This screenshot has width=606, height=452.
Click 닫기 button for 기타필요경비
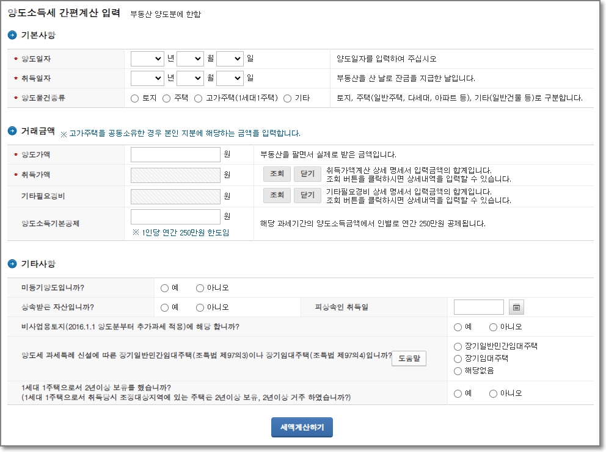pyautogui.click(x=307, y=195)
